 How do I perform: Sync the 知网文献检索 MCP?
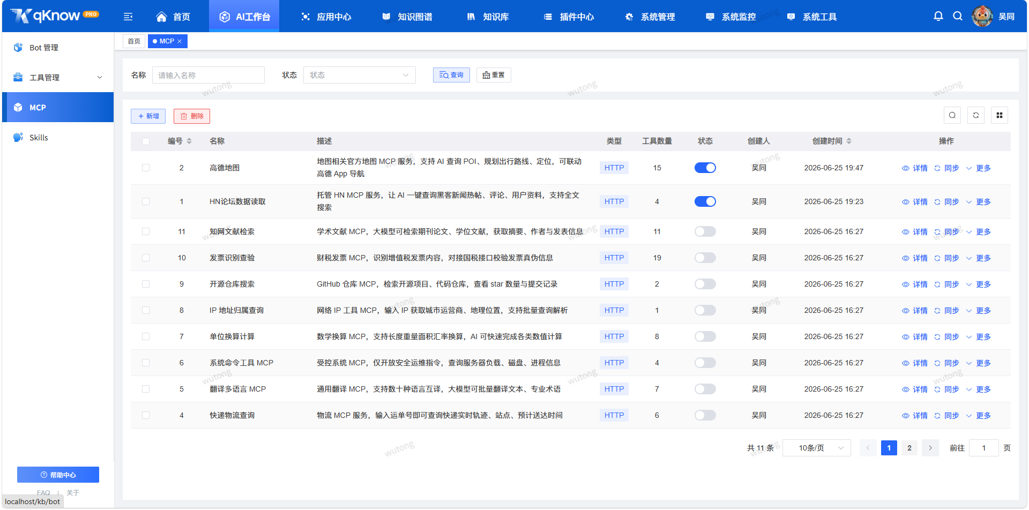click(x=946, y=232)
